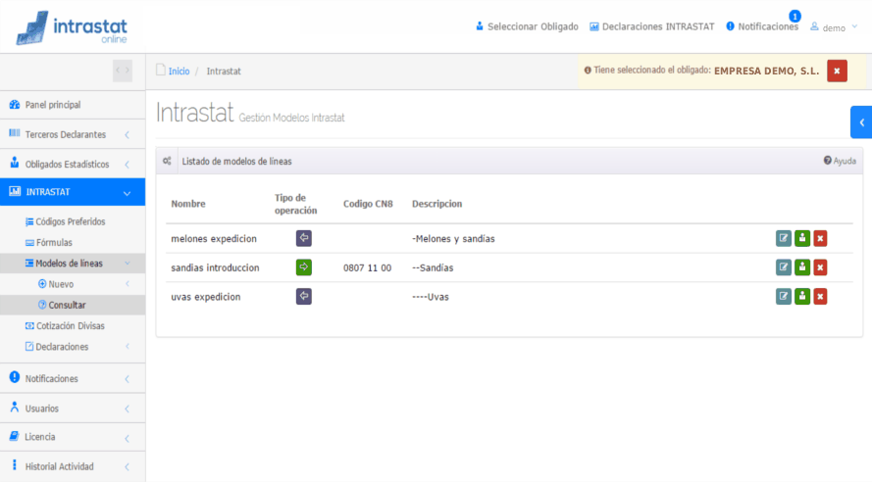Expand Declaraciones submenu
This screenshot has width=872, height=482.
(x=73, y=347)
